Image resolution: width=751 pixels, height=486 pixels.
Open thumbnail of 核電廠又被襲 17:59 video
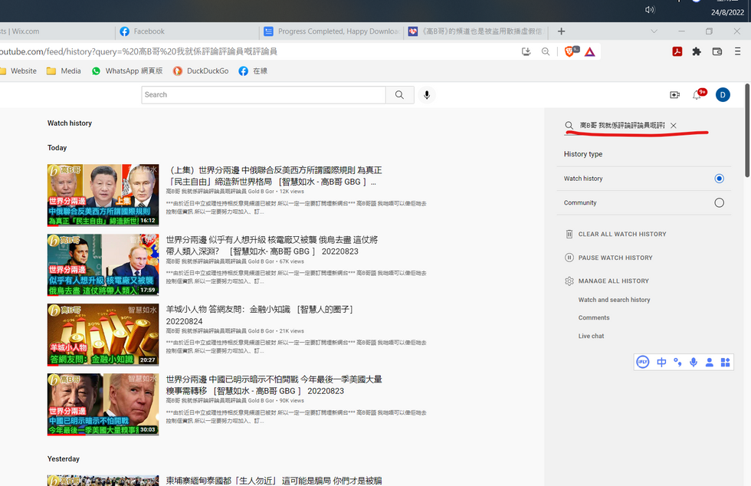(x=103, y=264)
